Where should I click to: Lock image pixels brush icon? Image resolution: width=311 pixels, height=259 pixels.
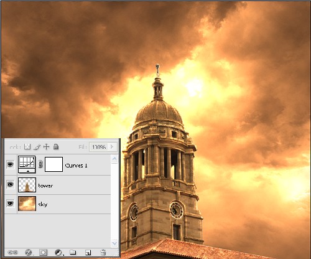37,147
